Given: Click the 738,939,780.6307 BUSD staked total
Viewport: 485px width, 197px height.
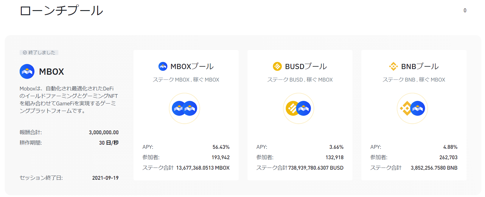Looking at the screenshot, I should pyautogui.click(x=315, y=168).
